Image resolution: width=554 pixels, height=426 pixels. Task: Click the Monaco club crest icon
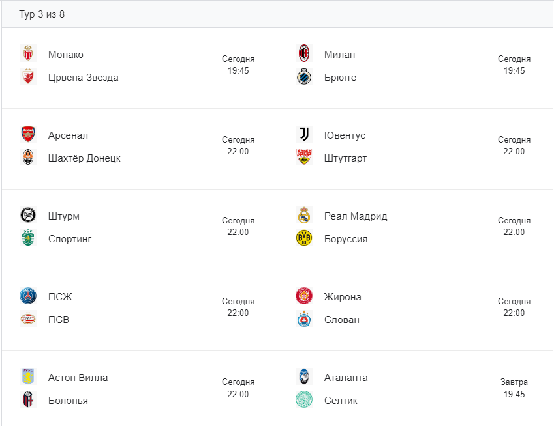point(27,54)
